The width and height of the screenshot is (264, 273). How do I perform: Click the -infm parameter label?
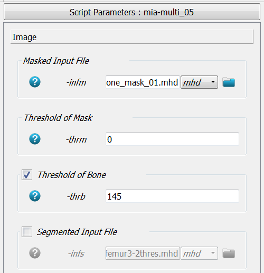tap(76, 82)
